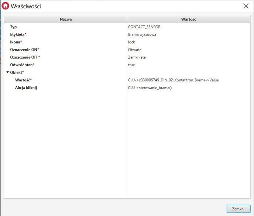Select the Akcja kliknij property name

point(26,88)
